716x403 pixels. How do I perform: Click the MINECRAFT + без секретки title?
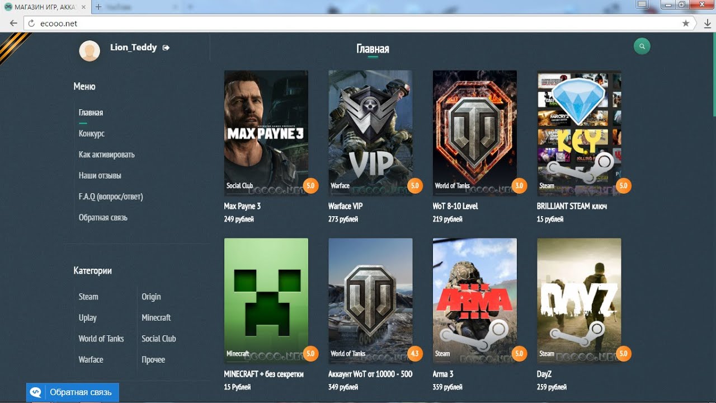pyautogui.click(x=263, y=374)
